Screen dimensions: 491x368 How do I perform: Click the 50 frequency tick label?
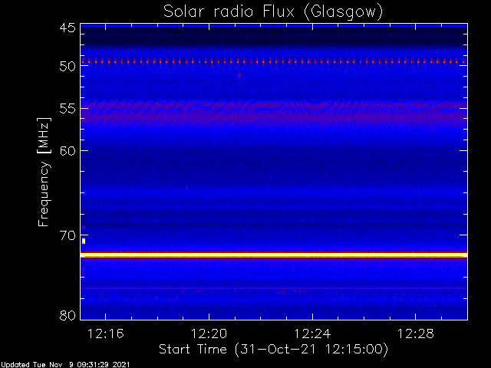click(x=68, y=67)
